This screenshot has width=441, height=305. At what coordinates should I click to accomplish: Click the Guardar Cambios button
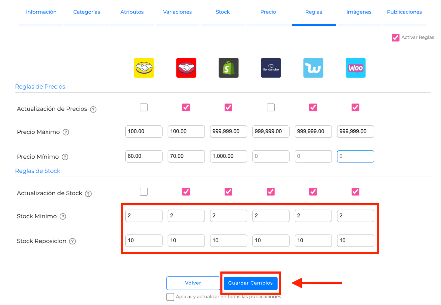pyautogui.click(x=251, y=283)
